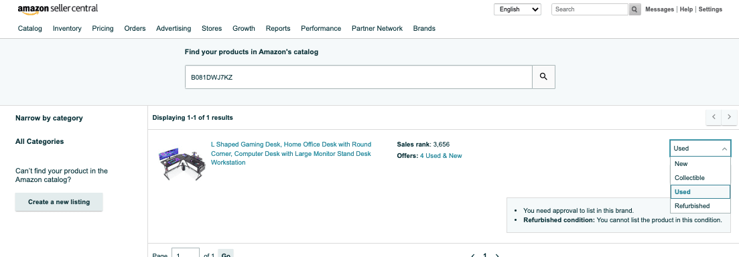This screenshot has height=257, width=739.
Task: Open the Performance menu
Action: click(321, 28)
